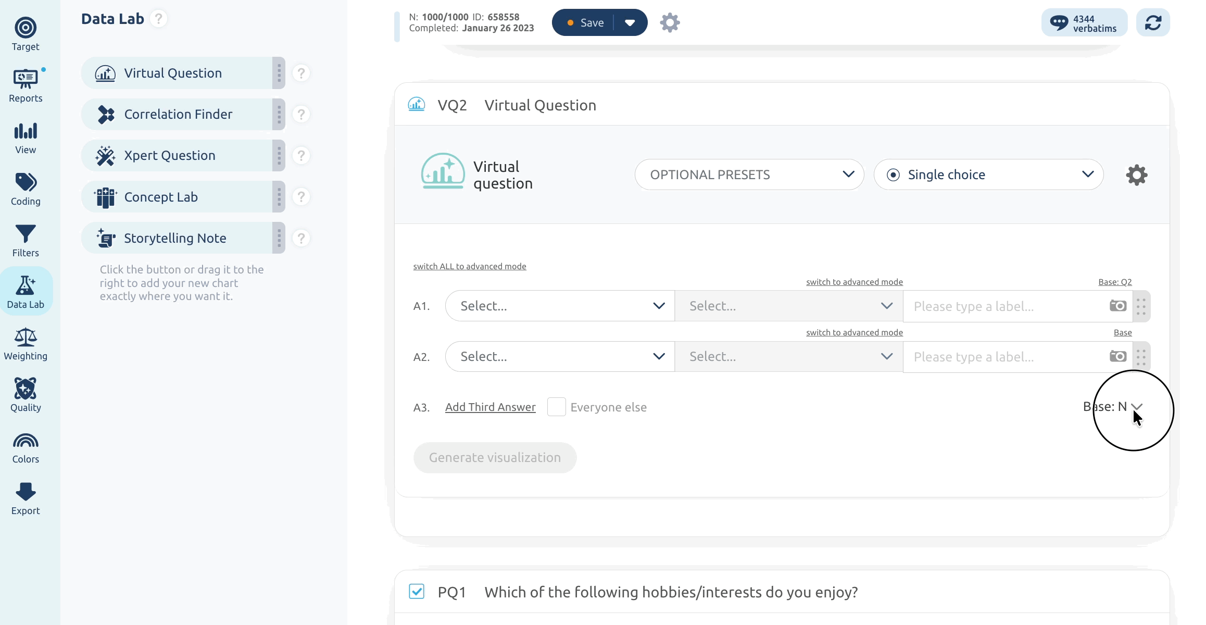Check the Everyone else checkbox
This screenshot has height=625, width=1206.
tap(556, 407)
